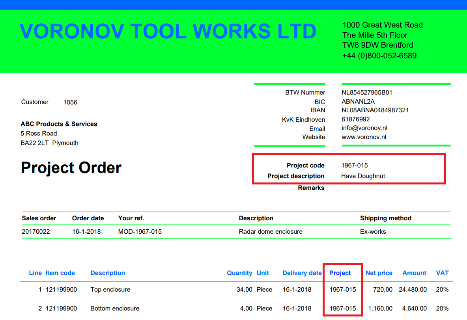
Task: Click the Bottom enclosure line description
Action: click(115, 309)
